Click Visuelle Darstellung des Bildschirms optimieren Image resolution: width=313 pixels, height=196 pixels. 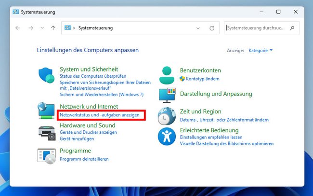[227, 144]
